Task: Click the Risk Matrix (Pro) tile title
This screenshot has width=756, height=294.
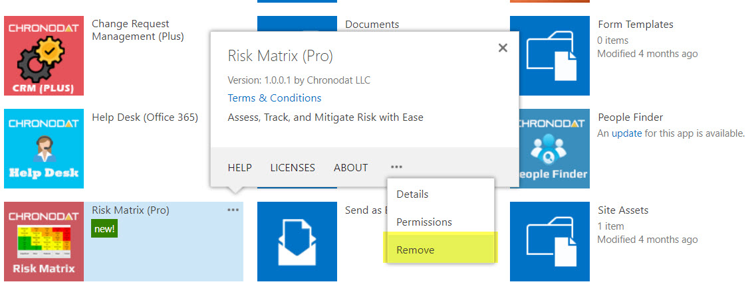Action: 130,210
